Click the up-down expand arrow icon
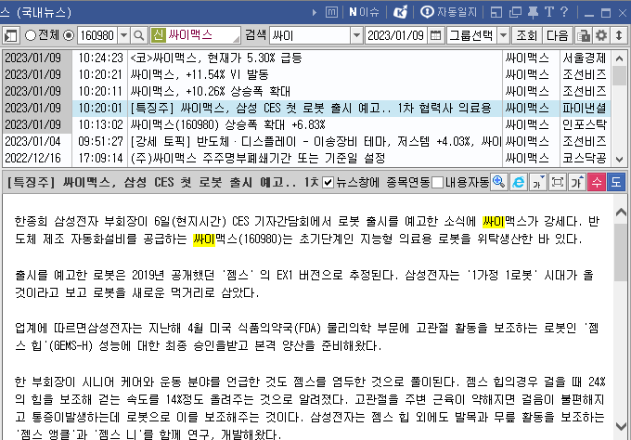The image size is (631, 440). [x=619, y=35]
